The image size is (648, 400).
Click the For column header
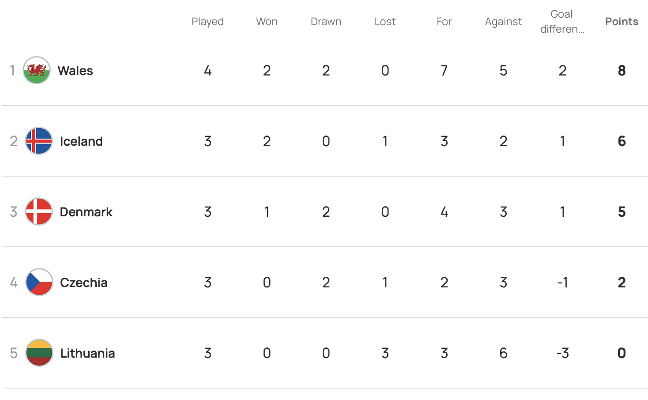tap(444, 22)
